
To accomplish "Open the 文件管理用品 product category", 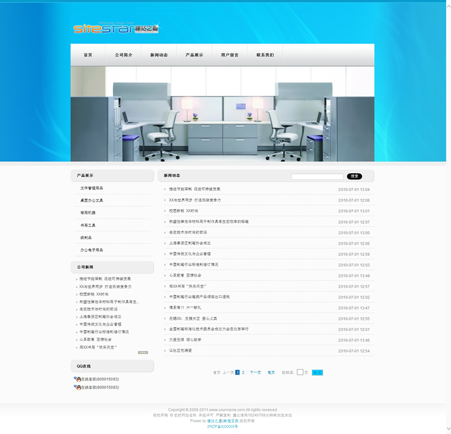I will 92,188.
